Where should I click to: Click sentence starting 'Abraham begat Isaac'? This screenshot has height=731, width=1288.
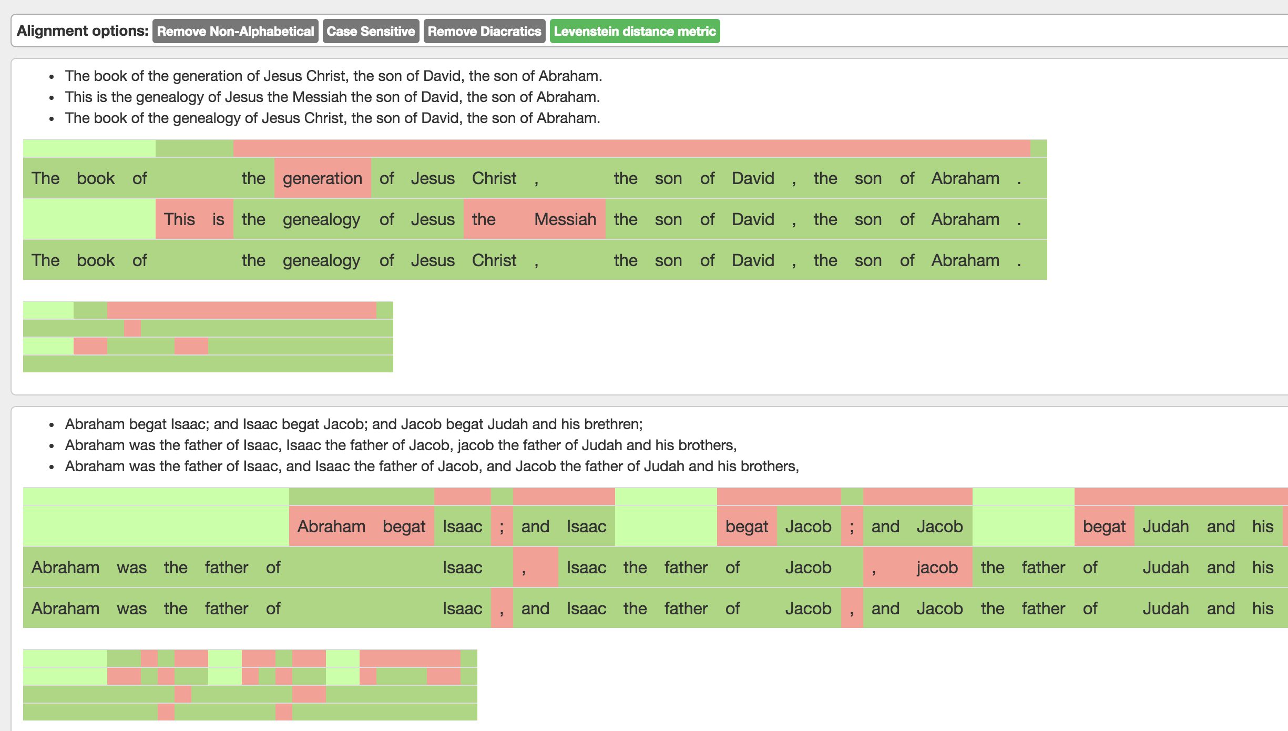[353, 424]
